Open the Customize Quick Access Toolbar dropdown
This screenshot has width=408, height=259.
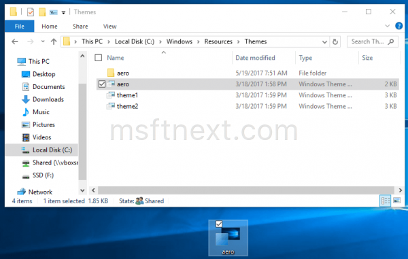click(63, 12)
